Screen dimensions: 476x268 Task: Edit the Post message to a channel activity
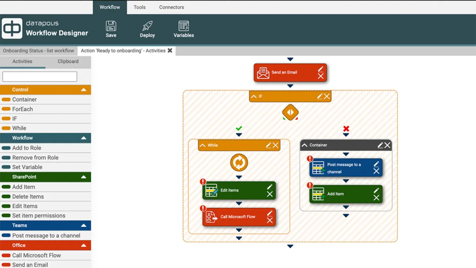(x=376, y=164)
